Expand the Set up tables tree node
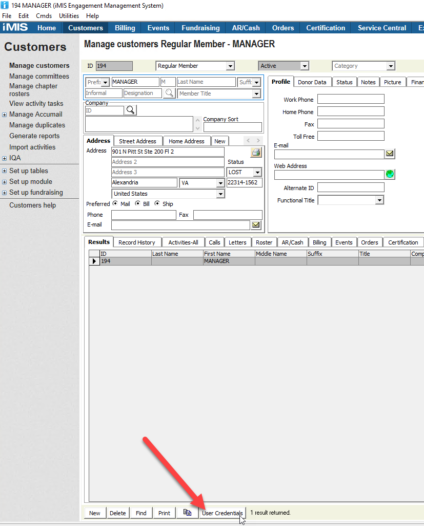Viewport: 424px width, 526px height. [x=5, y=171]
